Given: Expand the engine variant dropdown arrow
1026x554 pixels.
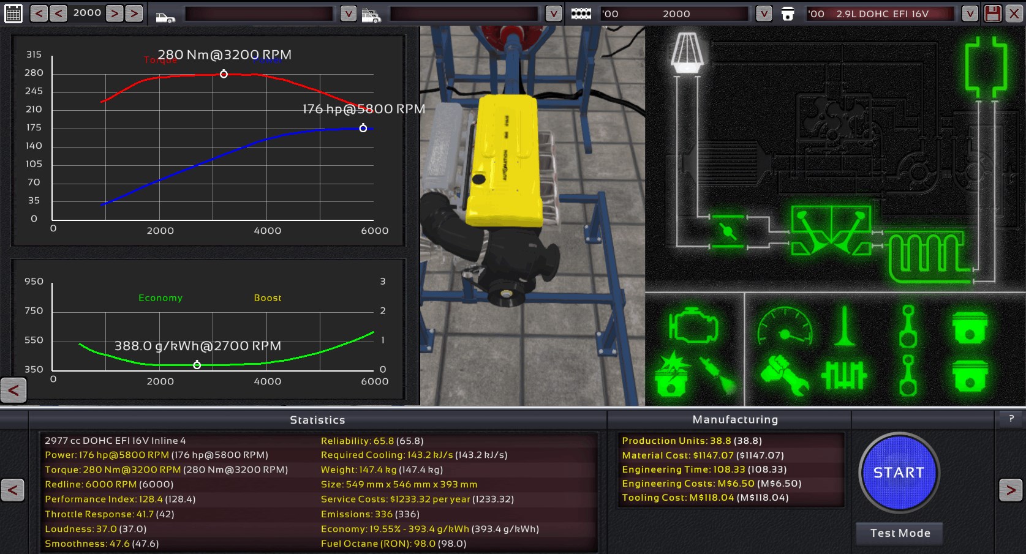Looking at the screenshot, I should [x=970, y=13].
